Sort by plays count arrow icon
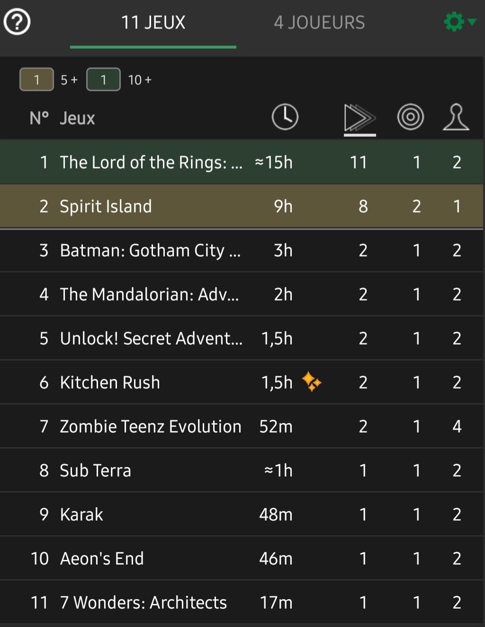Viewport: 485px width, 627px height. 359,118
